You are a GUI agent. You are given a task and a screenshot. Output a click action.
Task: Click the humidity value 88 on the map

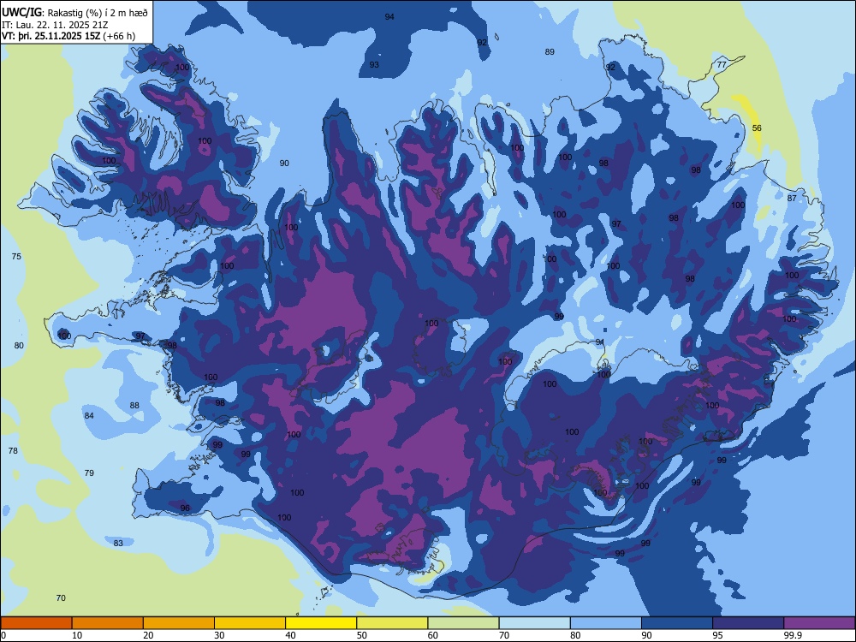[x=134, y=406]
